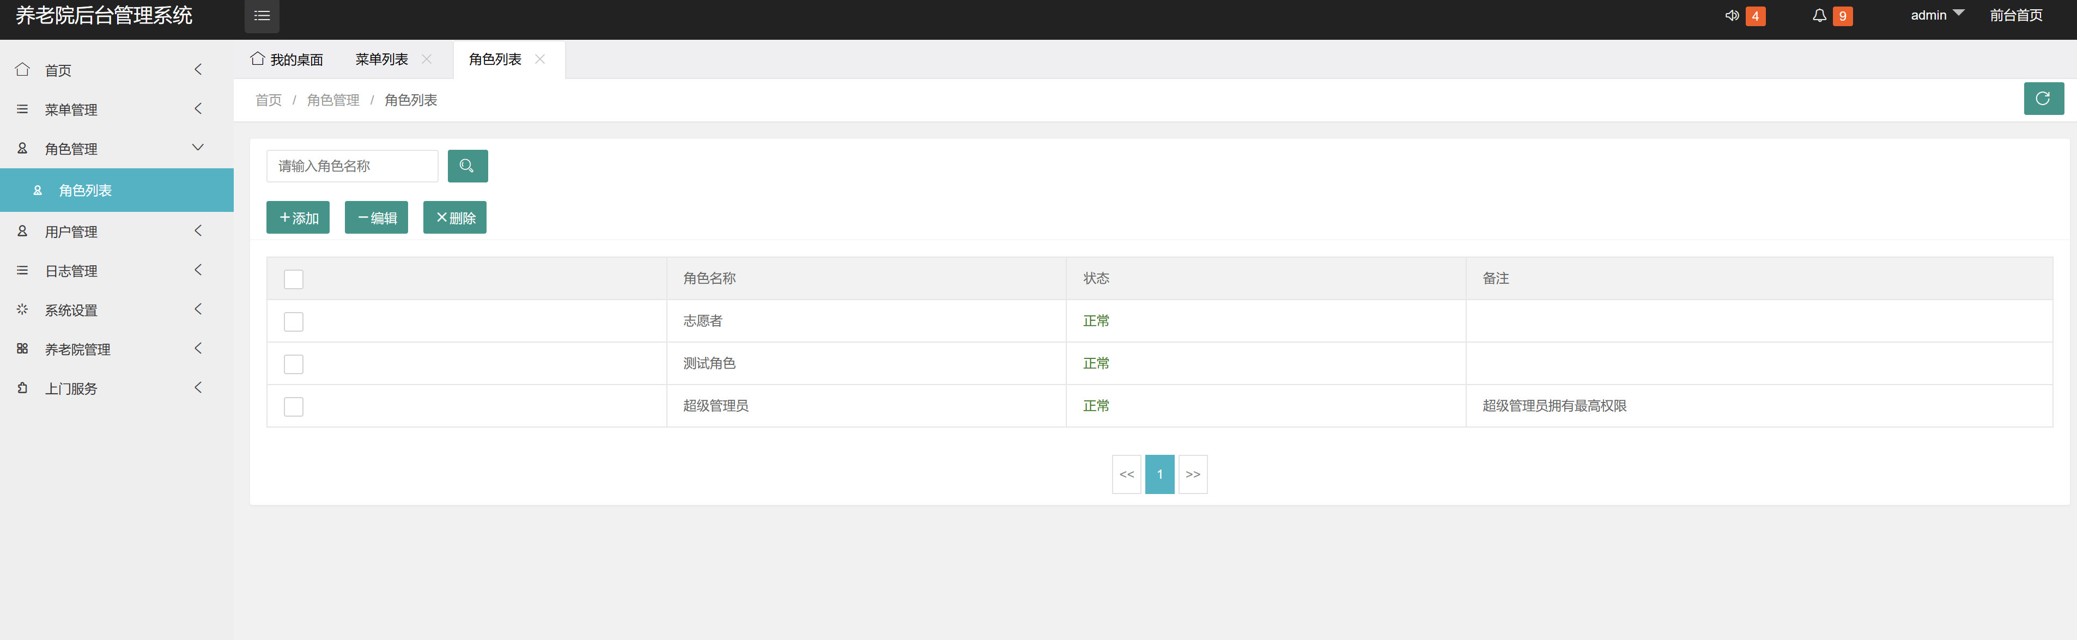
Task: Open the bell notifications icon
Action: tap(1819, 15)
